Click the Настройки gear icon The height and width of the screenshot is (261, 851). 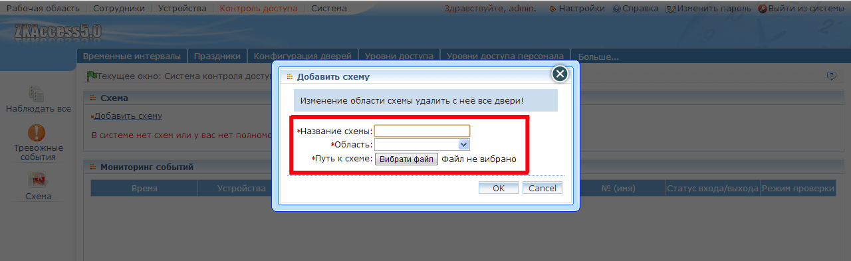[x=553, y=9]
